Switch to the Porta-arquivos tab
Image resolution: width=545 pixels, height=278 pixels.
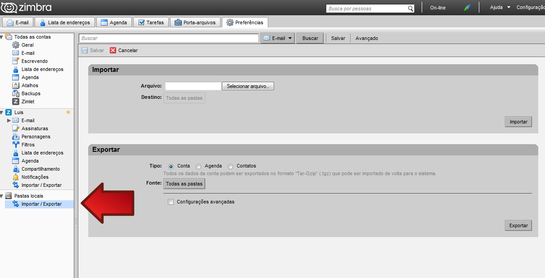tap(195, 22)
